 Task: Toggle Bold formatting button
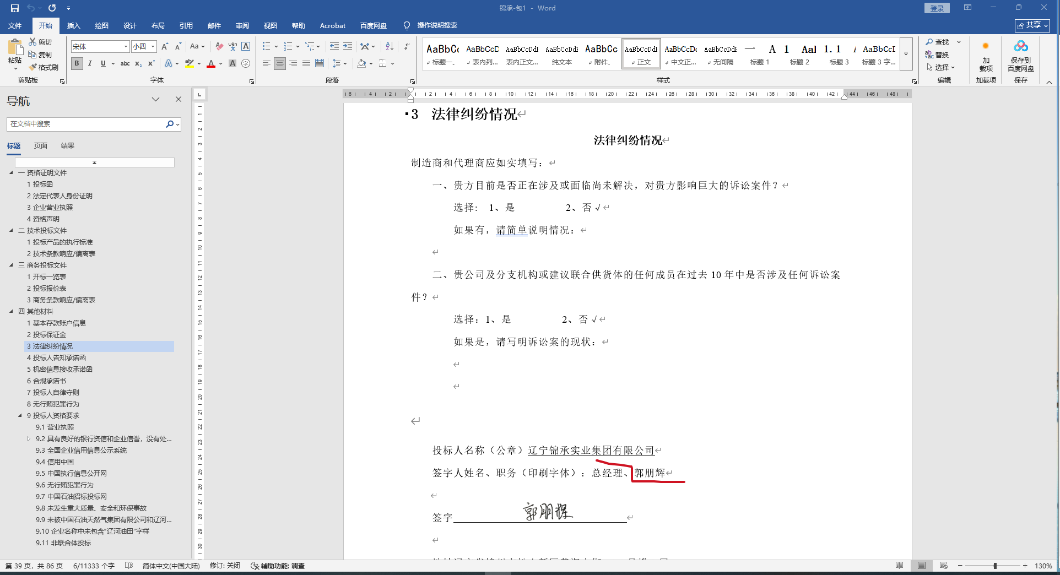click(x=77, y=63)
